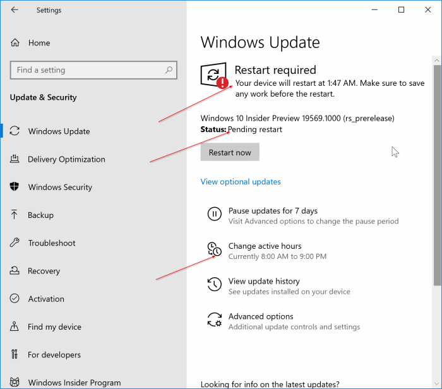442x389 pixels.
Task: Open the Recovery section
Action: point(44,271)
